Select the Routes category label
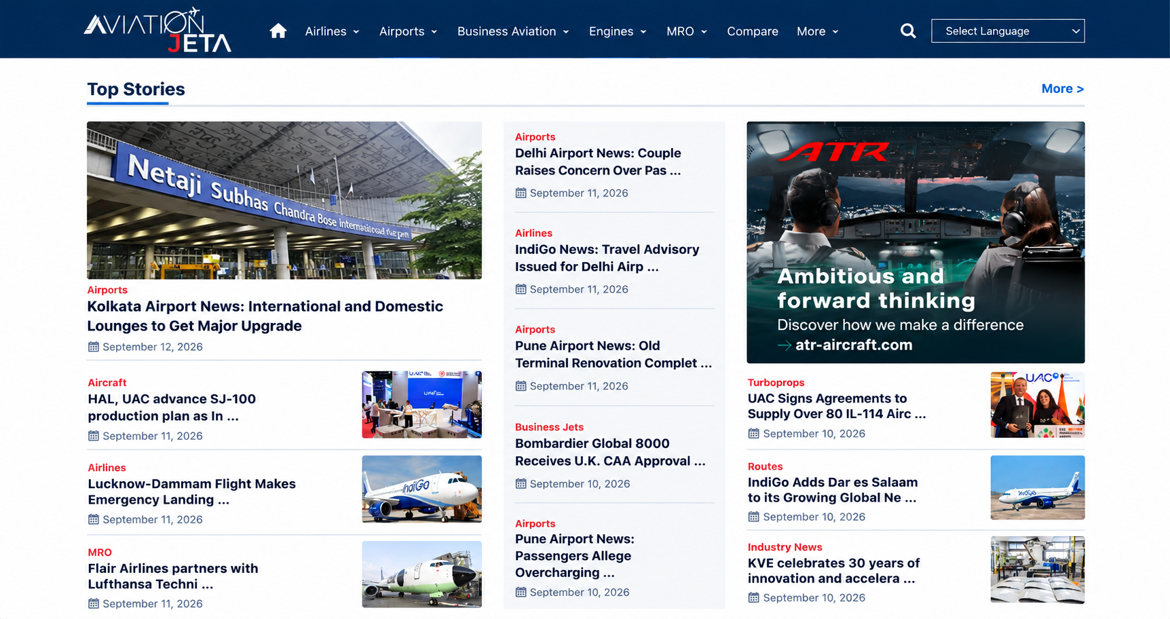 click(765, 466)
